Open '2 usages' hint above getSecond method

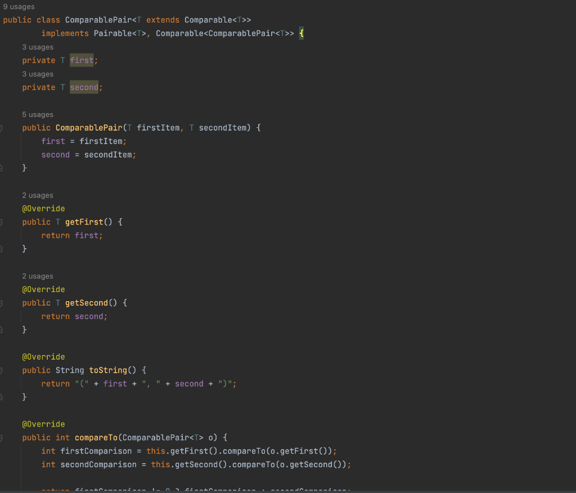tap(38, 276)
